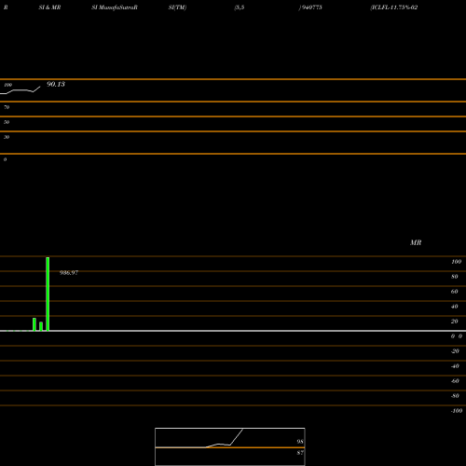Click the 70 level RSI axis label
The image size is (466, 466).
point(7,107)
